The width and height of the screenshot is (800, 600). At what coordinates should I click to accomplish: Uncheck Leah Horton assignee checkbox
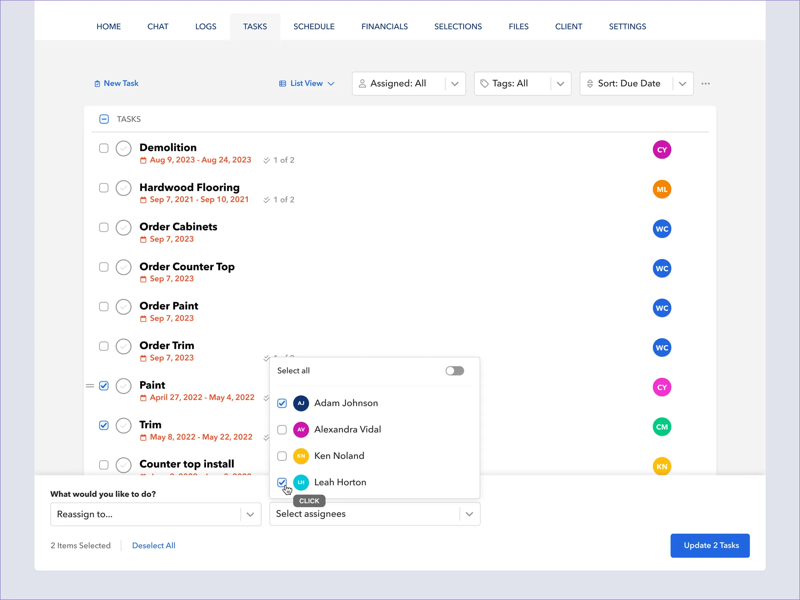click(x=282, y=482)
